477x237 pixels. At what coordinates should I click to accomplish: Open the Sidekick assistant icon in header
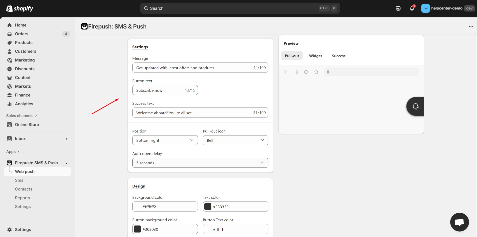tap(398, 8)
